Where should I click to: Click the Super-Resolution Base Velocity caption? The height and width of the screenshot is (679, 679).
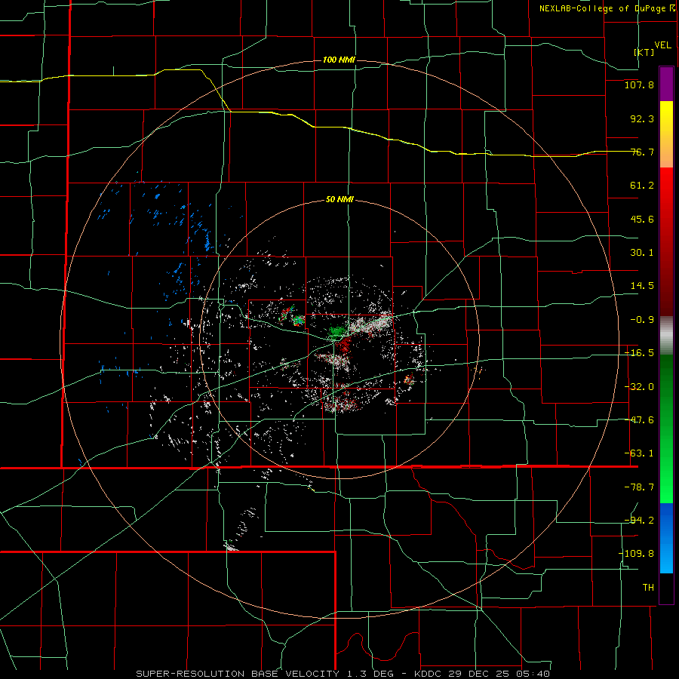[x=343, y=674]
